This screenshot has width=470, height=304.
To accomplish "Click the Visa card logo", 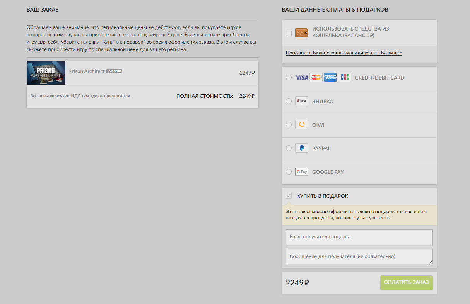I will coord(302,78).
